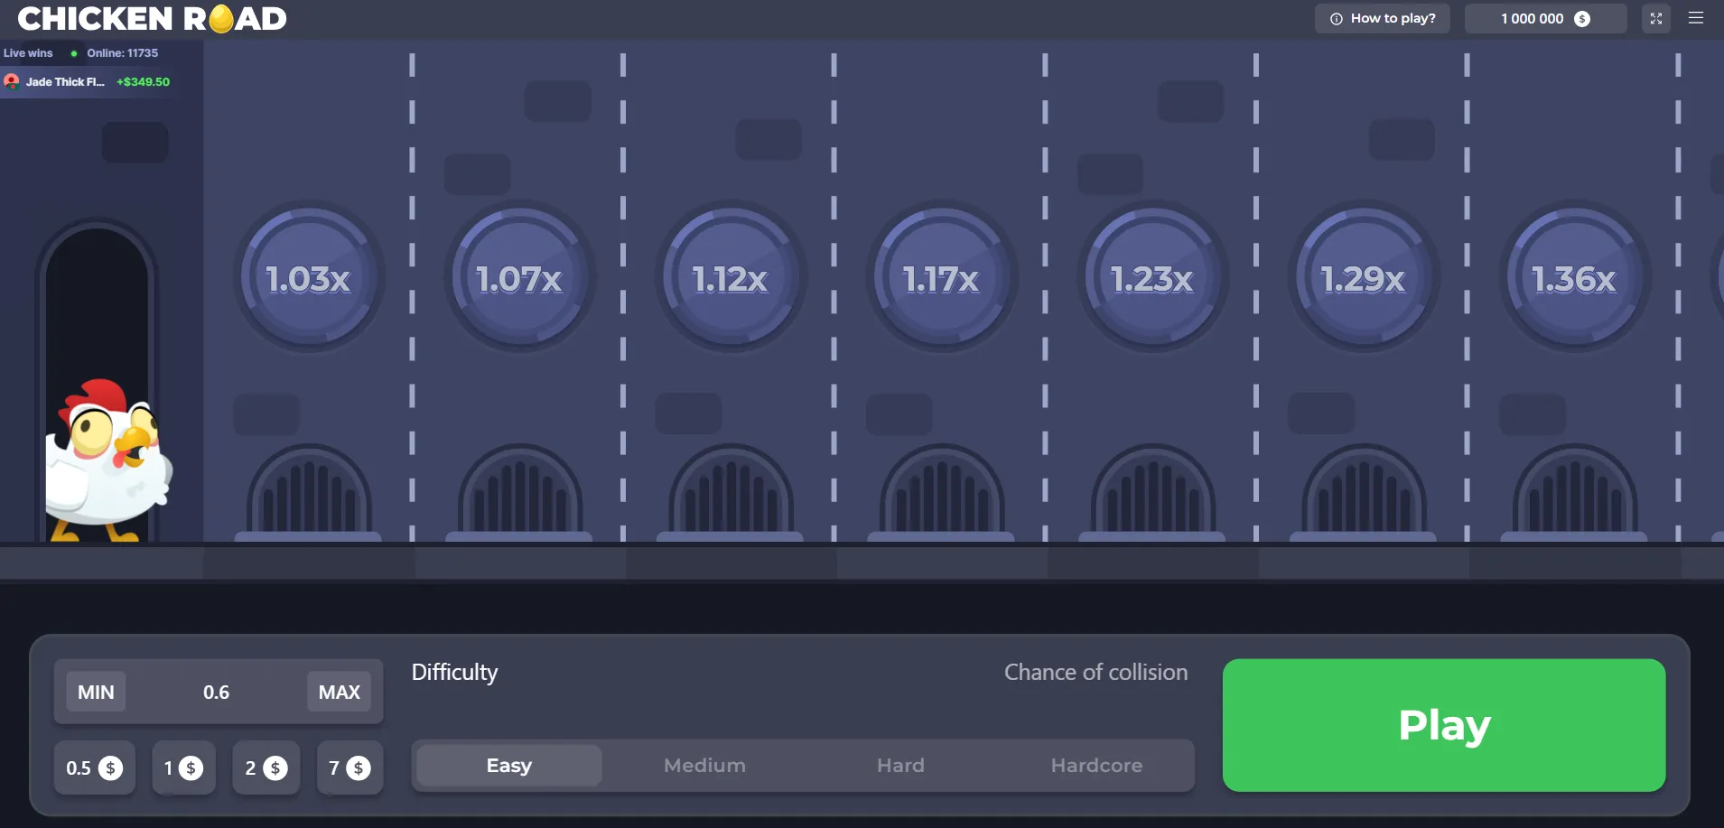The image size is (1724, 828).
Task: Open the How to play guide
Action: pos(1392,18)
